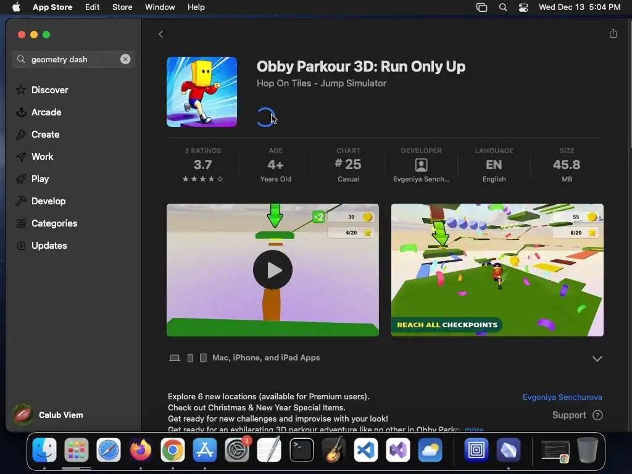Open the crystal gem Dock app
Image resolution: width=632 pixels, height=474 pixels.
coord(509,450)
